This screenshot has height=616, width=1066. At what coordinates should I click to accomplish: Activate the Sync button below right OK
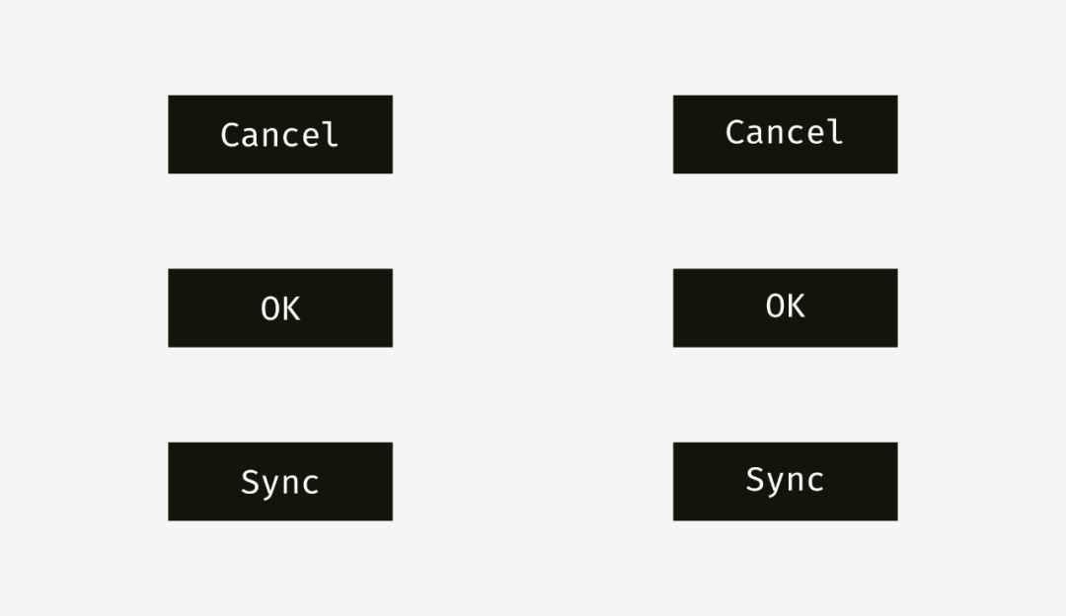click(x=786, y=482)
